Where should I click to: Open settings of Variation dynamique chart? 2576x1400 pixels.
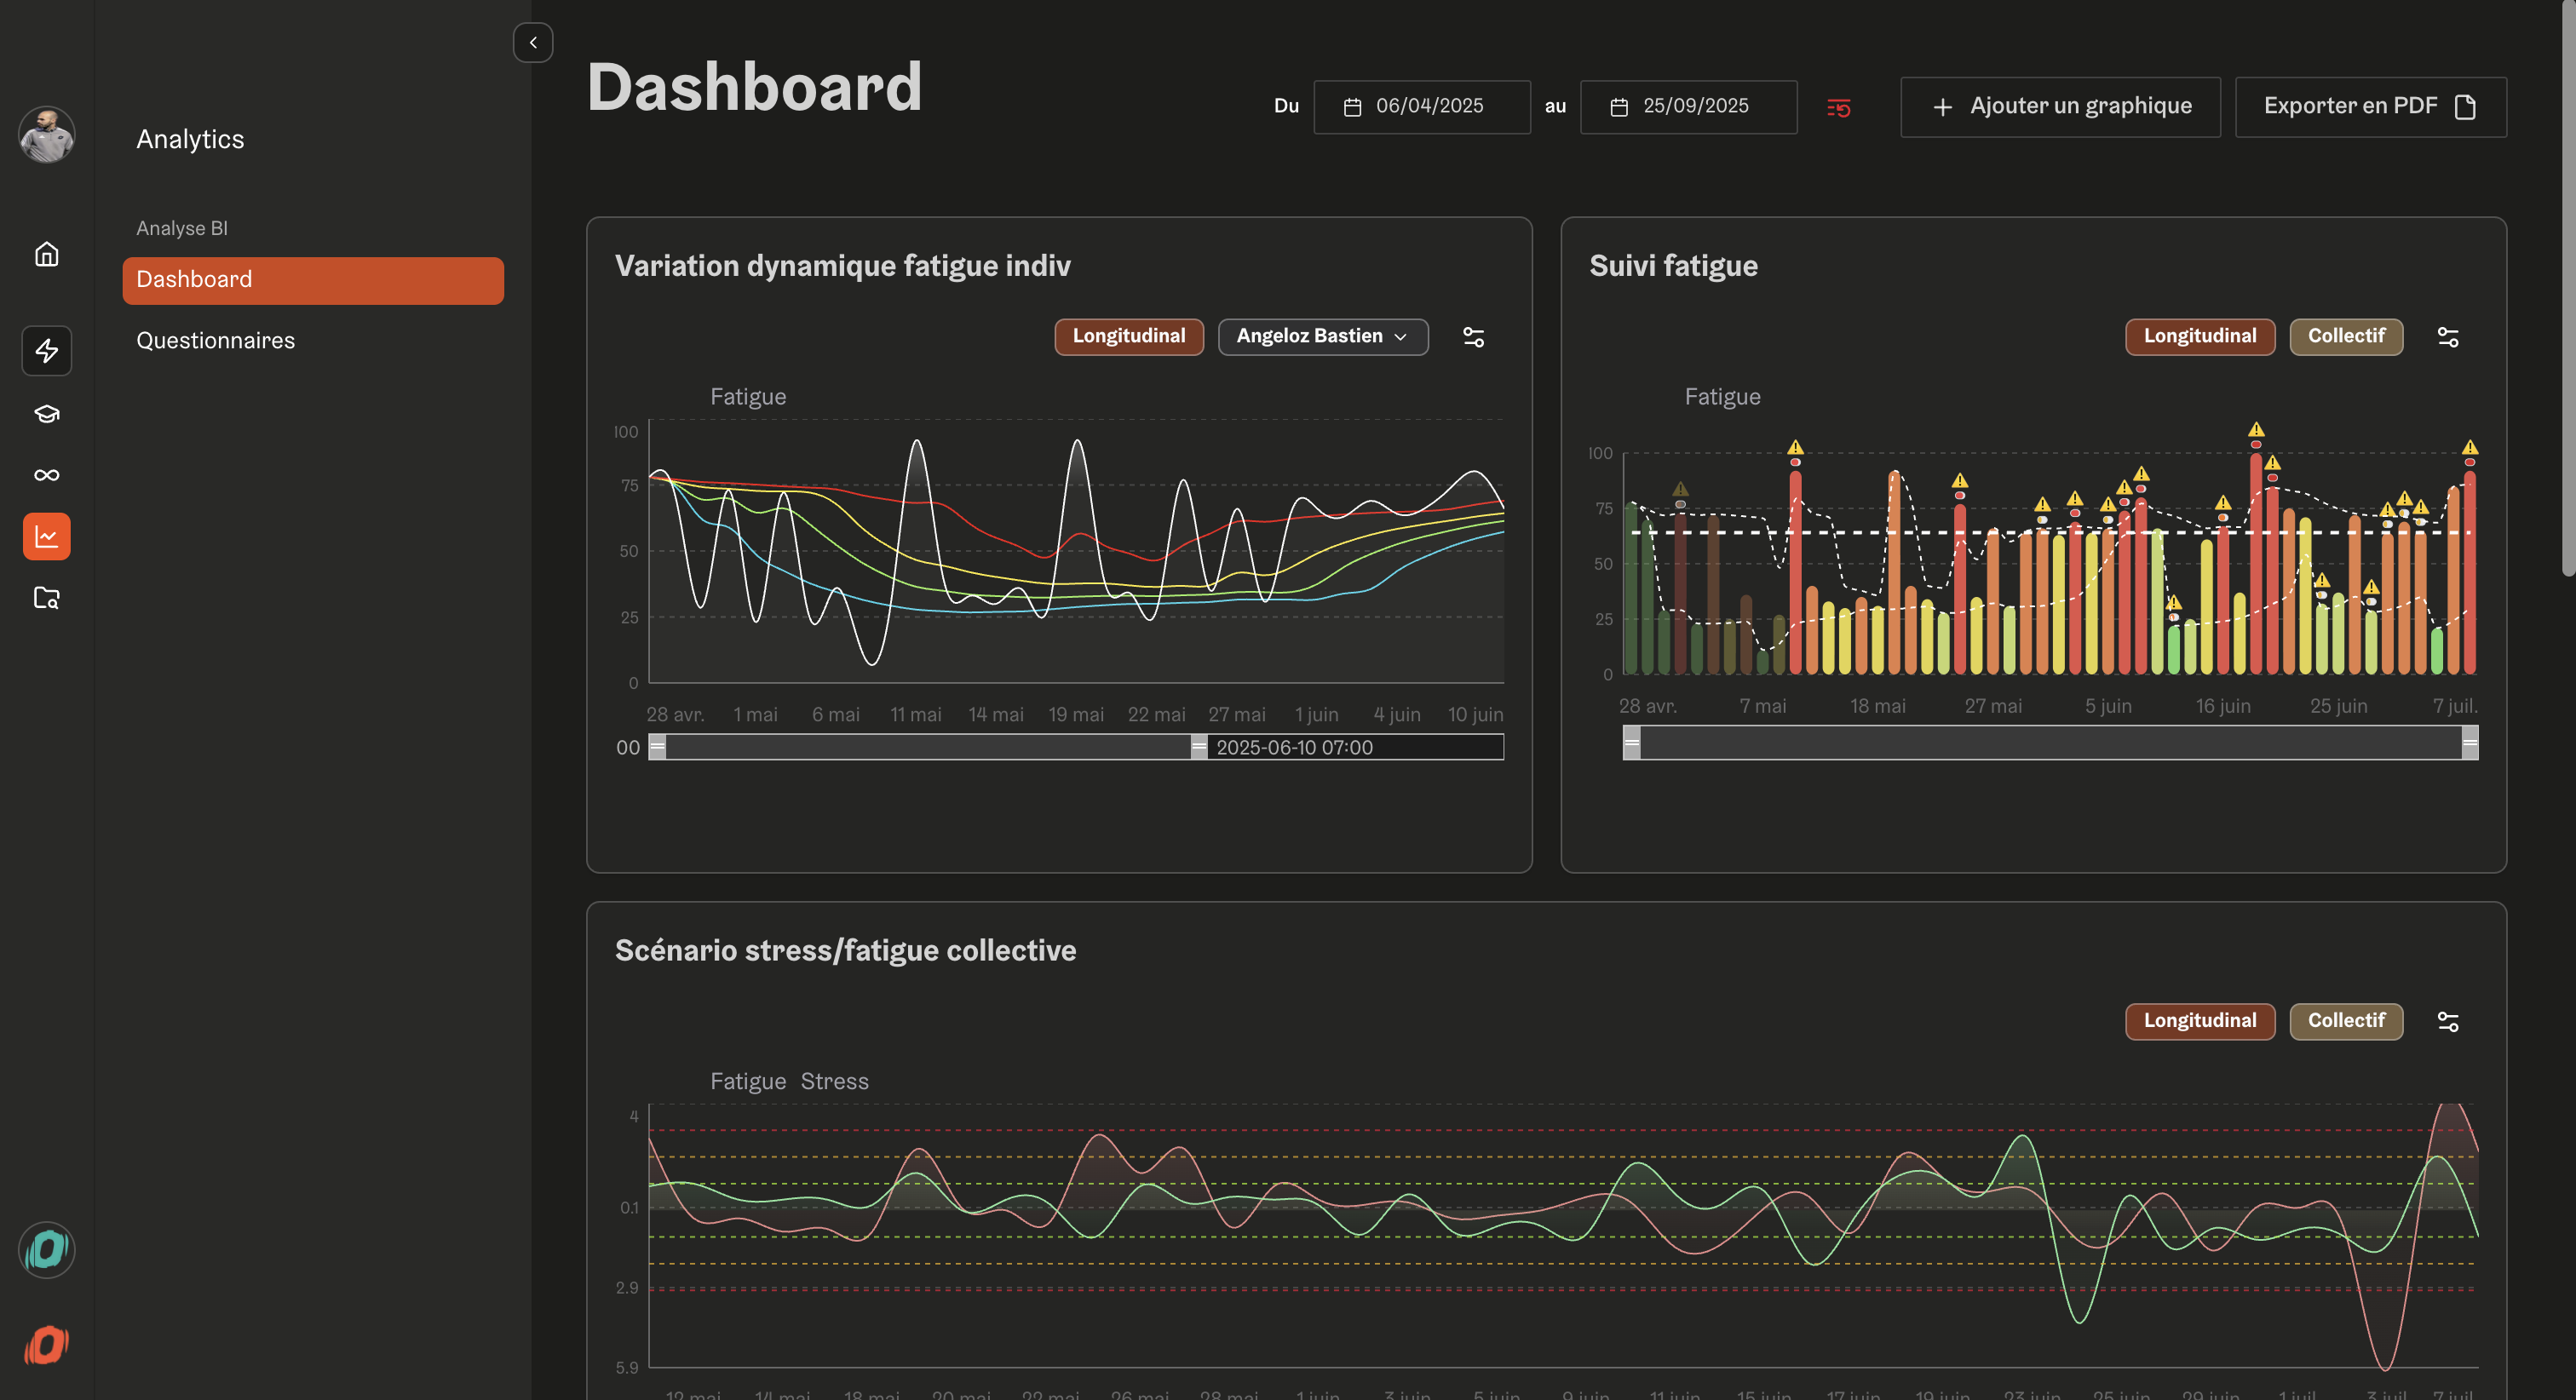pyautogui.click(x=1473, y=337)
